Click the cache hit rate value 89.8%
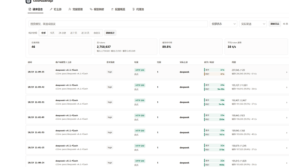The width and height of the screenshot is (289, 167). 167,47
